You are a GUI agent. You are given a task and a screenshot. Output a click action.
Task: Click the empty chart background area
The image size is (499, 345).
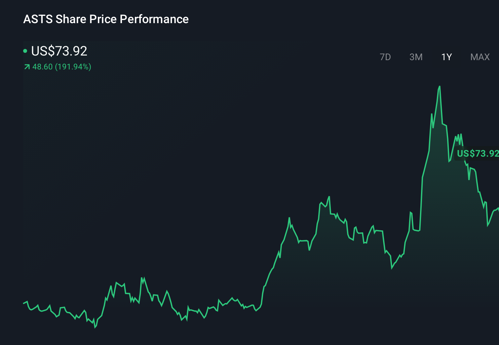point(165,149)
